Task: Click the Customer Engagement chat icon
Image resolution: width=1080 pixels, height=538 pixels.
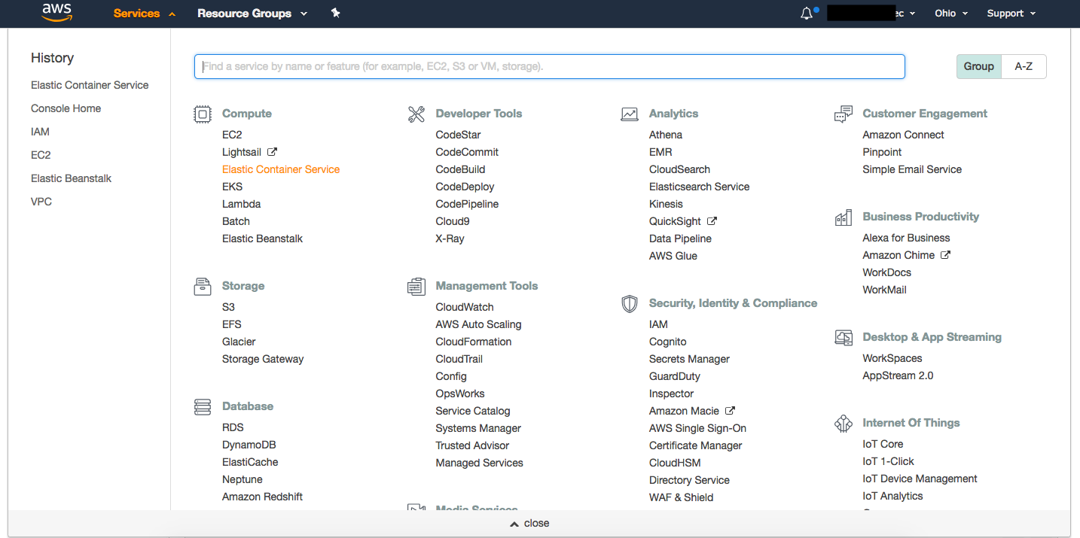Action: (x=844, y=114)
